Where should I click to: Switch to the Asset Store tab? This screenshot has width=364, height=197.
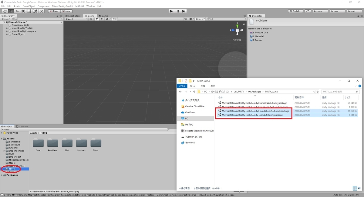[73, 16]
